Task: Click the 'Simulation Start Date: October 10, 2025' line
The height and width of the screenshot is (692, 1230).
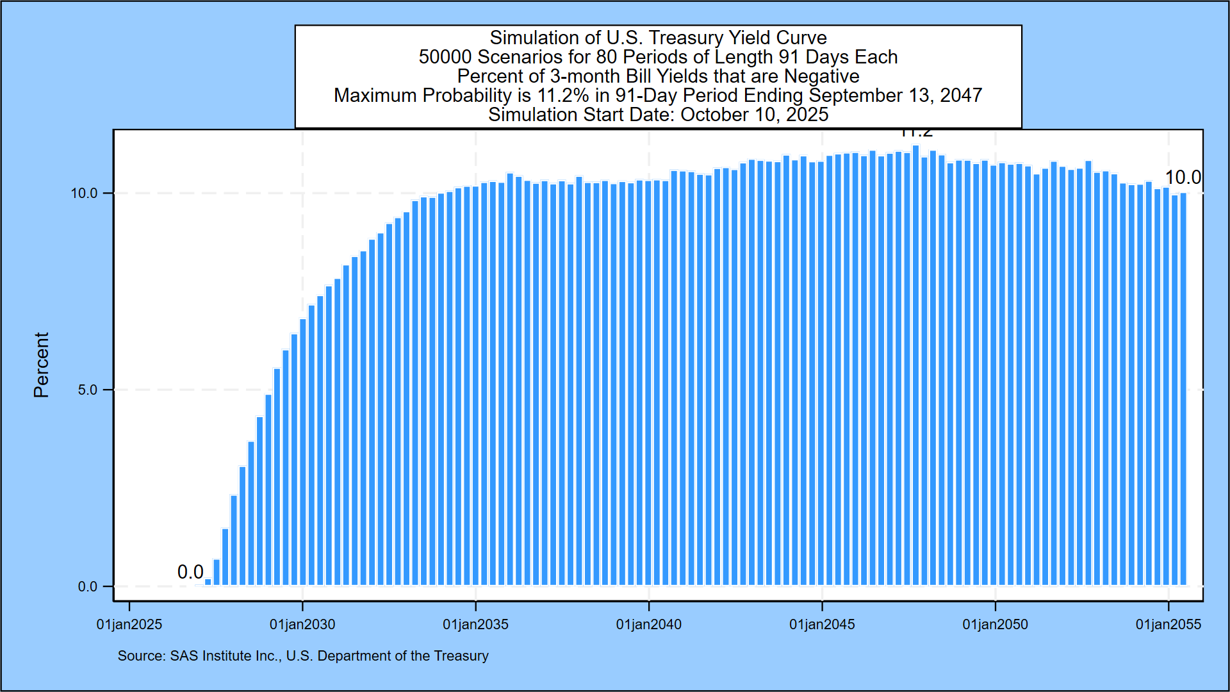Action: (x=658, y=115)
